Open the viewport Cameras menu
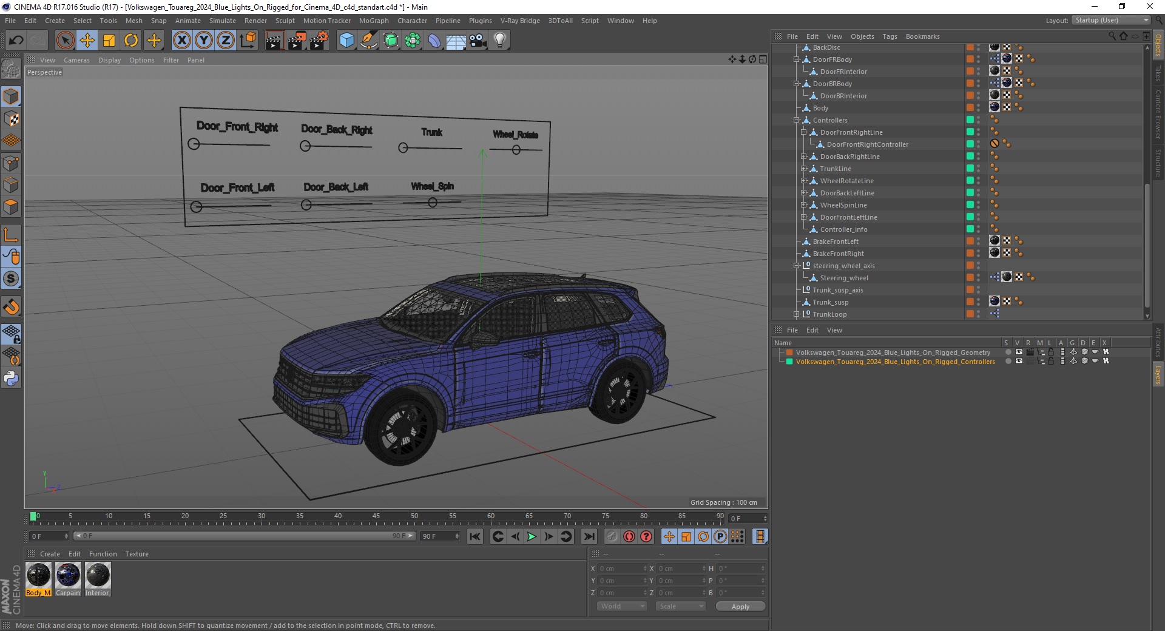1165x631 pixels. pyautogui.click(x=76, y=60)
